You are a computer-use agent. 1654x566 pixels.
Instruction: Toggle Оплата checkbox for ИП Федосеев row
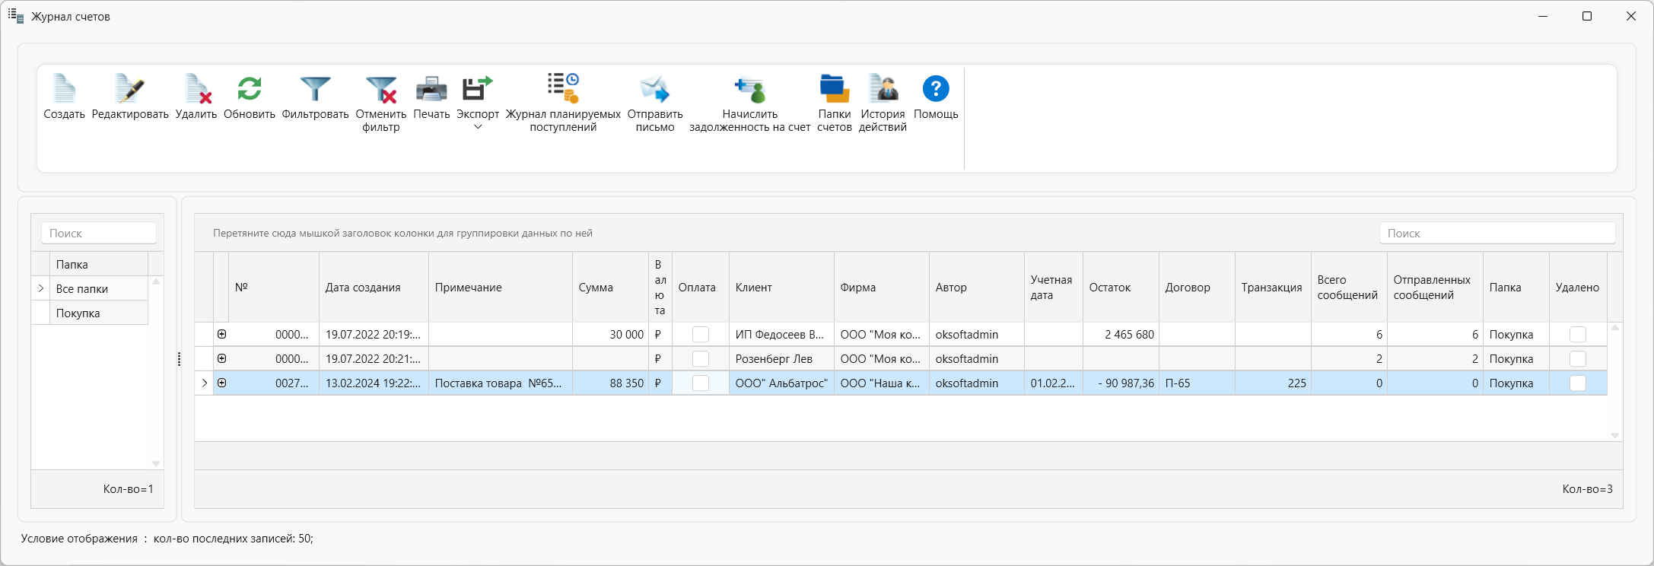point(701,335)
